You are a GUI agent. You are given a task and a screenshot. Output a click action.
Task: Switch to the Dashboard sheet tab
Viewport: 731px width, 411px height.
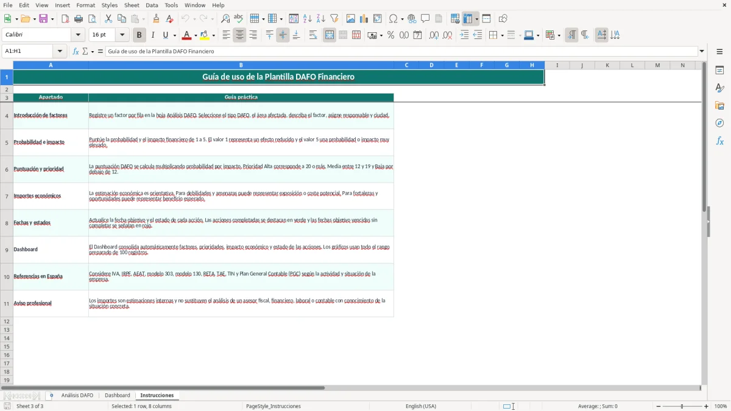pyautogui.click(x=118, y=395)
